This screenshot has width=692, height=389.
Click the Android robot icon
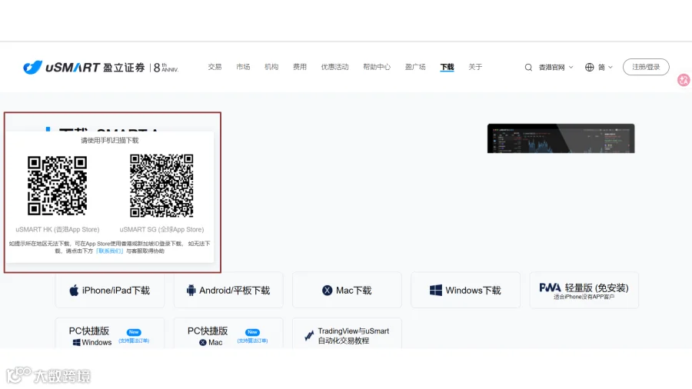[191, 290]
